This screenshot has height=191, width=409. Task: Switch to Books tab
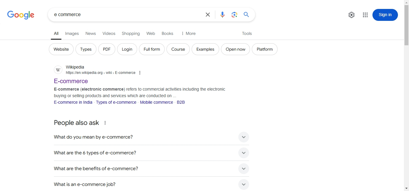point(167,34)
